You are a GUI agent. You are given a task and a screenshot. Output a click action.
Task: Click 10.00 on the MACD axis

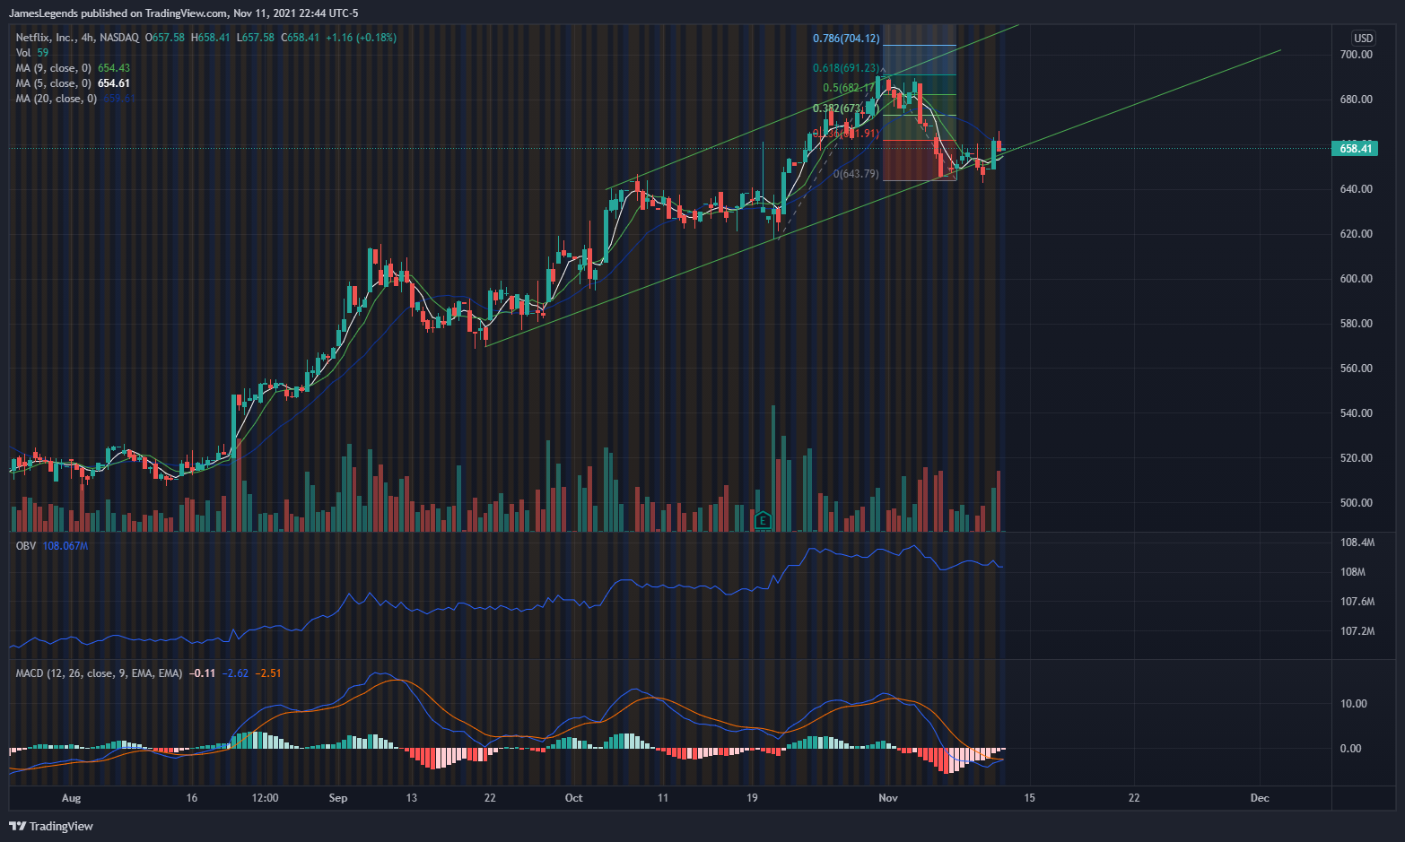coord(1354,704)
